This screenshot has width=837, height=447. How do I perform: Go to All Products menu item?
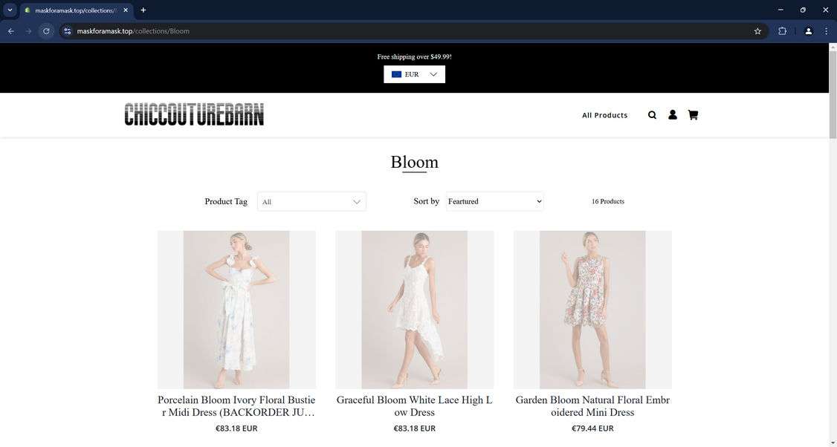(x=605, y=115)
